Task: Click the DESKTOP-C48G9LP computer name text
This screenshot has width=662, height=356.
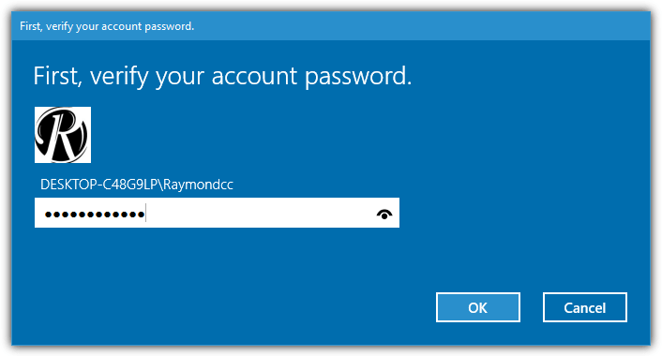Action: point(98,185)
